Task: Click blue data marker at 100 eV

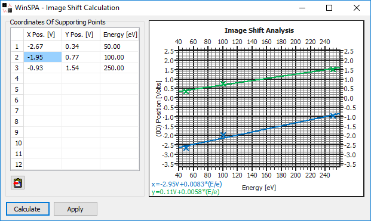Action: pos(223,135)
